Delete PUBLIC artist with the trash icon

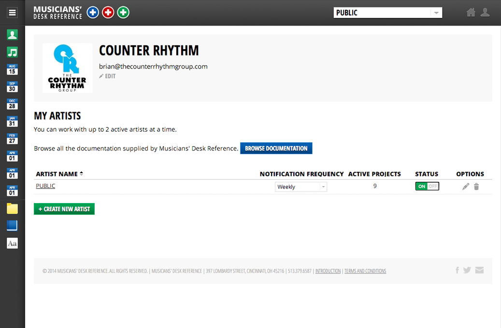pyautogui.click(x=476, y=187)
